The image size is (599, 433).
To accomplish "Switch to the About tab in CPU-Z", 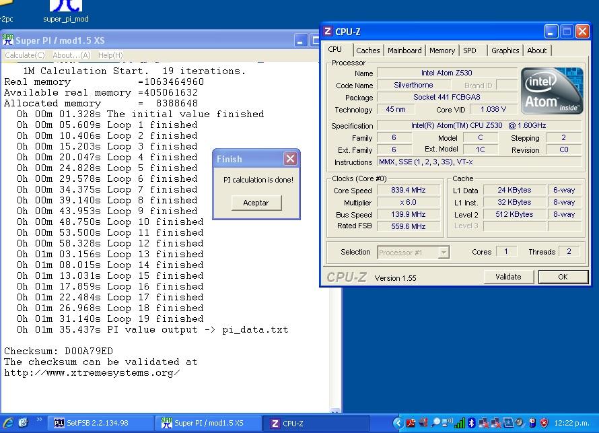I will [536, 50].
